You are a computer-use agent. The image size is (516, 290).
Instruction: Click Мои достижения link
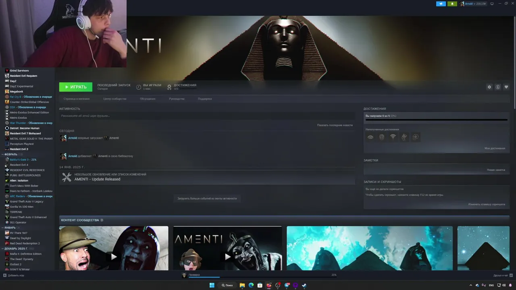pos(495,148)
